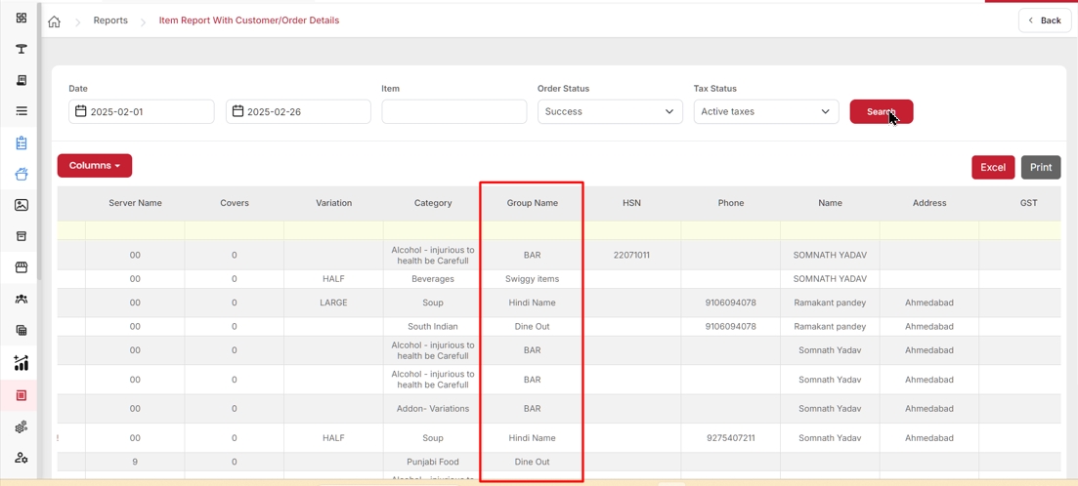1078x486 pixels.
Task: Open the growth chart icon in sidebar
Action: pos(22,362)
